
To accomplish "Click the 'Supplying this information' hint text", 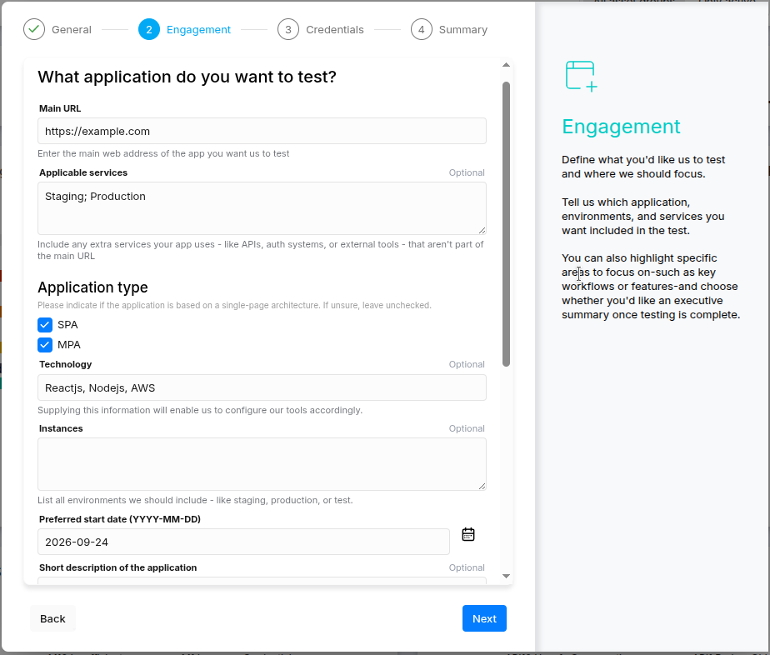I will point(200,411).
